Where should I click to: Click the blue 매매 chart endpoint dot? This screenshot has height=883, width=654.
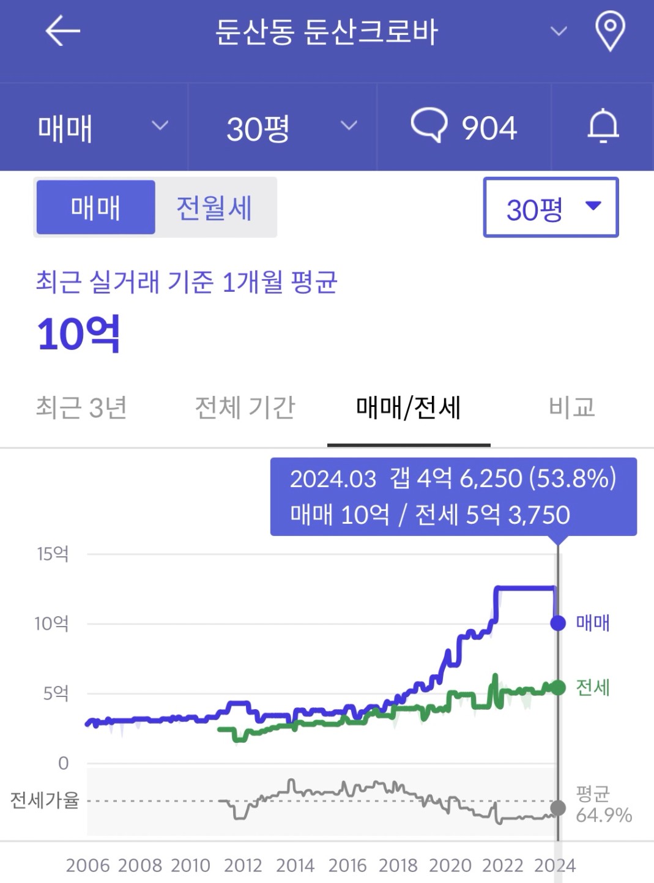coord(558,623)
